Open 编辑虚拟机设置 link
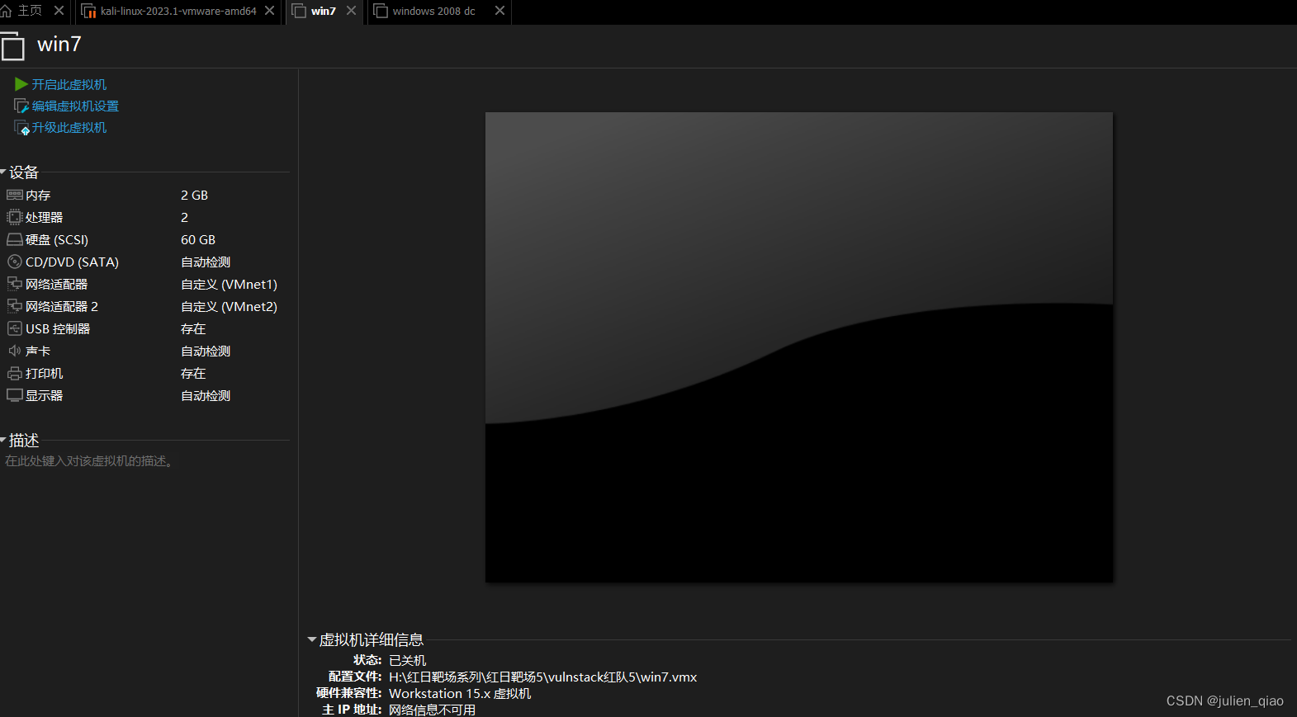 pos(75,106)
